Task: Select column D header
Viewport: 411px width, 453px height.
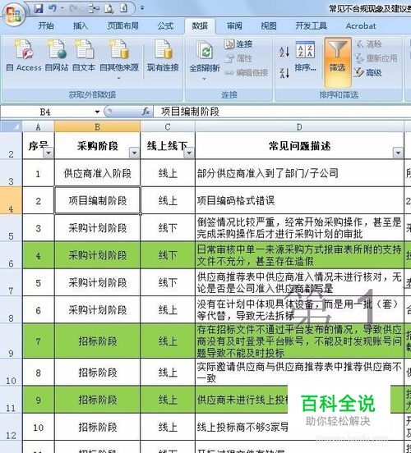Action: [299, 126]
